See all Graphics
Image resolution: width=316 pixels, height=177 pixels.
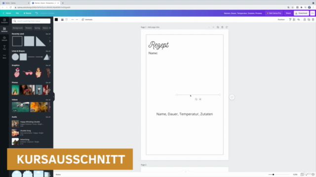pyautogui.click(x=48, y=65)
